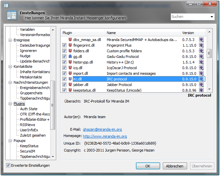Click the Einstellungen options header icon

point(12,15)
